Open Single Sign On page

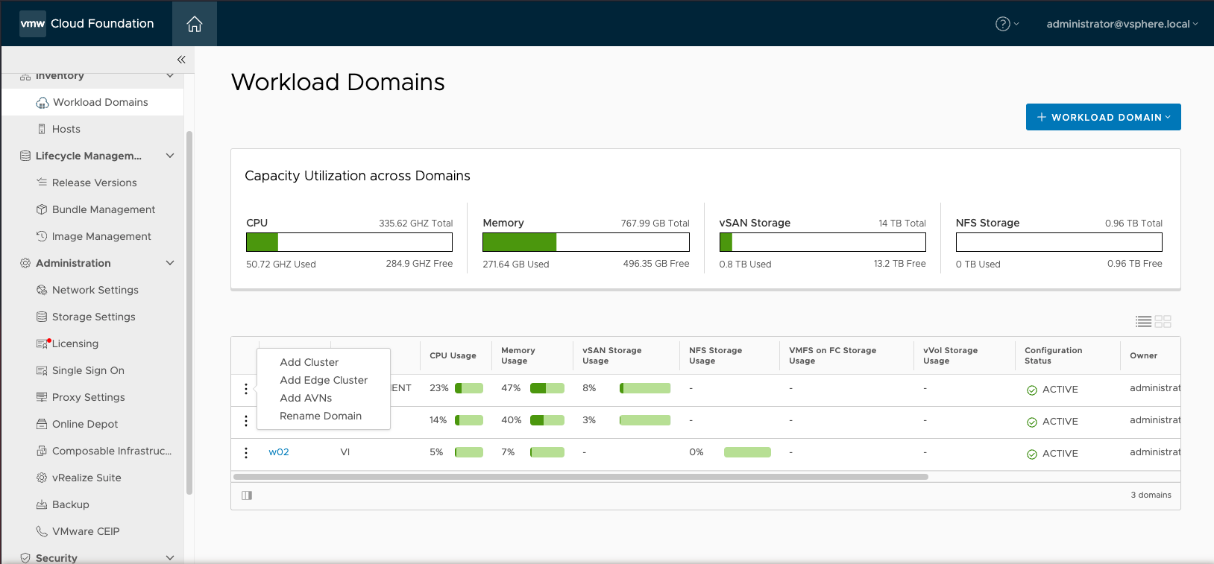click(x=88, y=370)
